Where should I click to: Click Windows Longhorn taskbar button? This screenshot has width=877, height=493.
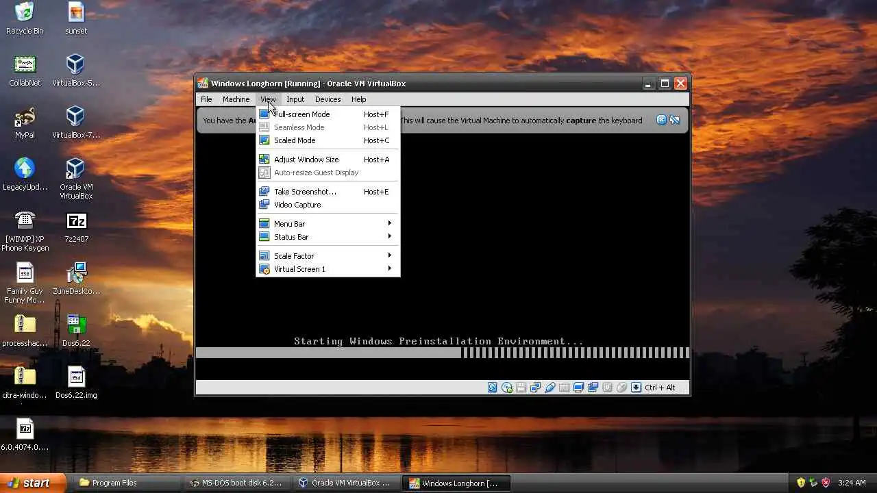[x=456, y=483]
